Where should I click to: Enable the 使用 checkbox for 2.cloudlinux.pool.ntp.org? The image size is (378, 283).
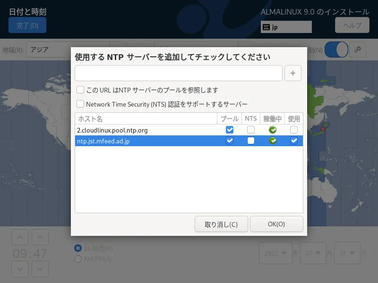pyautogui.click(x=293, y=130)
